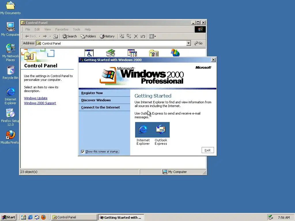Screen dimensions: 295x221
Task: Switch to Getting Started taskbar button
Action: (x=121, y=217)
